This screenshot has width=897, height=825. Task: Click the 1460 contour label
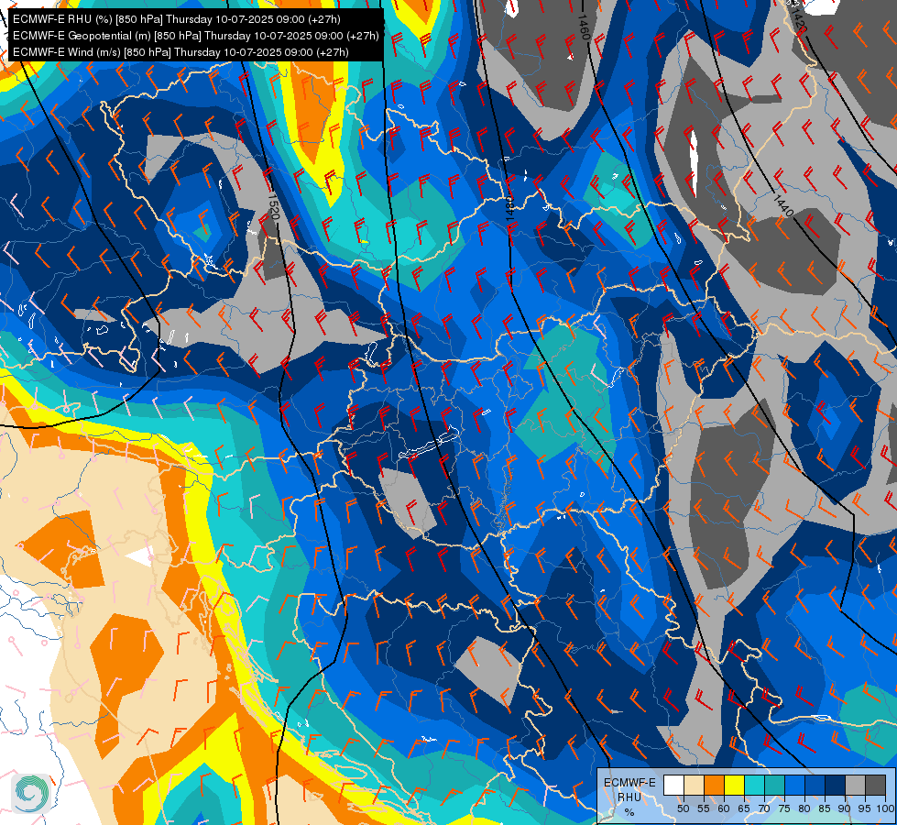583,27
